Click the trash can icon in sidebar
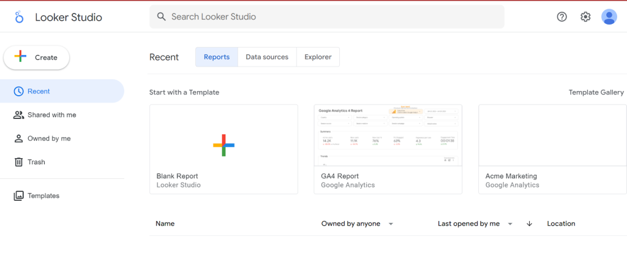627x276 pixels. tap(18, 162)
